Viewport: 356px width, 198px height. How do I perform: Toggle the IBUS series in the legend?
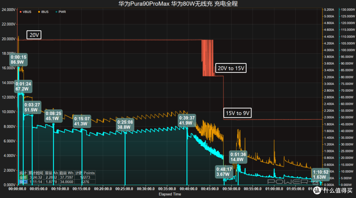click(x=43, y=12)
